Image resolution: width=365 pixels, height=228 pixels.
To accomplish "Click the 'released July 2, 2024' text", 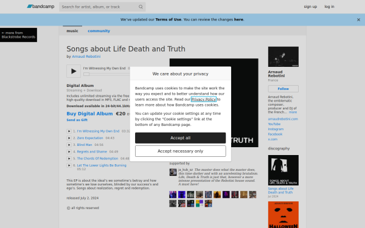I will pyautogui.click(x=82, y=198).
